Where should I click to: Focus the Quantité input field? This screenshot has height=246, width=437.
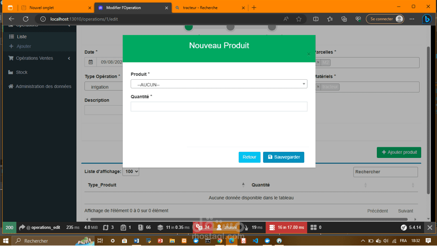click(219, 107)
